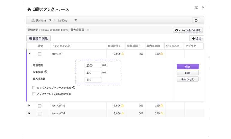
Task: Open the Domain dropdown arrow
Action: [x=50, y=20]
